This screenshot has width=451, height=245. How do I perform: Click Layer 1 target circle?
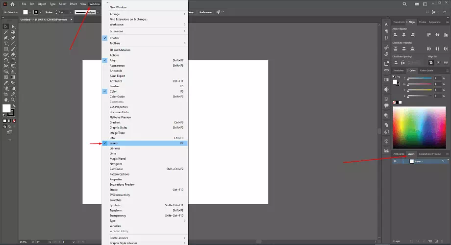443,161
